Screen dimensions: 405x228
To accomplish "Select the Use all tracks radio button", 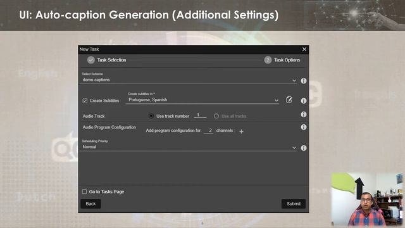I will pos(216,116).
